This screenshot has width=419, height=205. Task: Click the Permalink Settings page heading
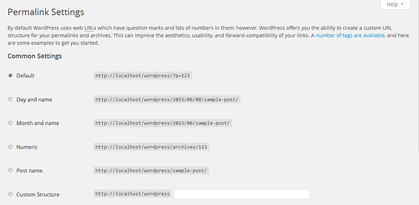(46, 12)
